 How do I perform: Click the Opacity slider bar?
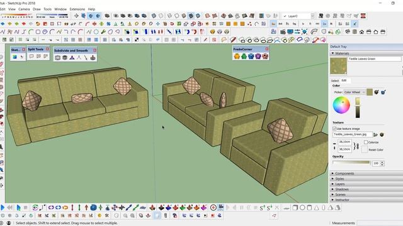point(351,163)
